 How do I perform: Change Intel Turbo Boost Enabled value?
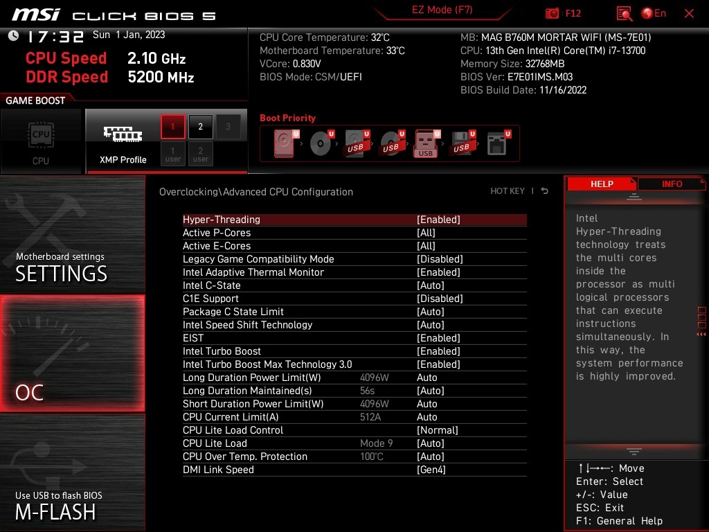[x=438, y=351]
